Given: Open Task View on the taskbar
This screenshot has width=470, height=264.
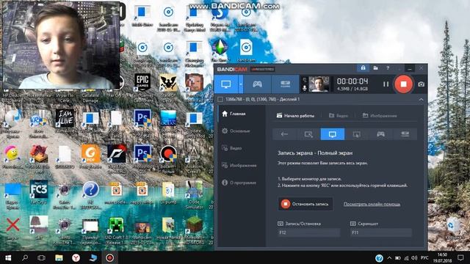Looking at the screenshot, I should pos(42,257).
